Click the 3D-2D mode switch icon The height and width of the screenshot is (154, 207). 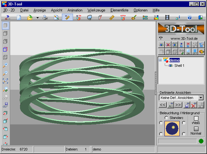pyautogui.click(x=8, y=17)
